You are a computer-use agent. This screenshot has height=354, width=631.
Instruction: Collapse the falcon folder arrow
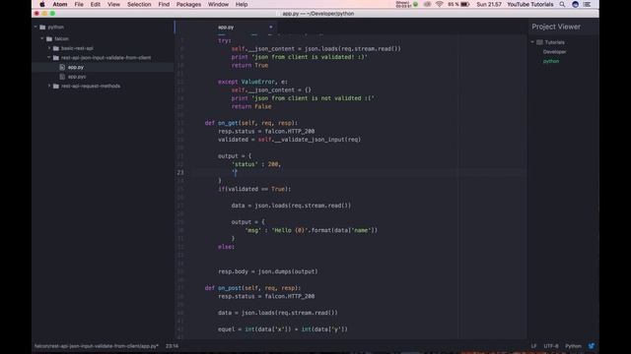pos(42,38)
